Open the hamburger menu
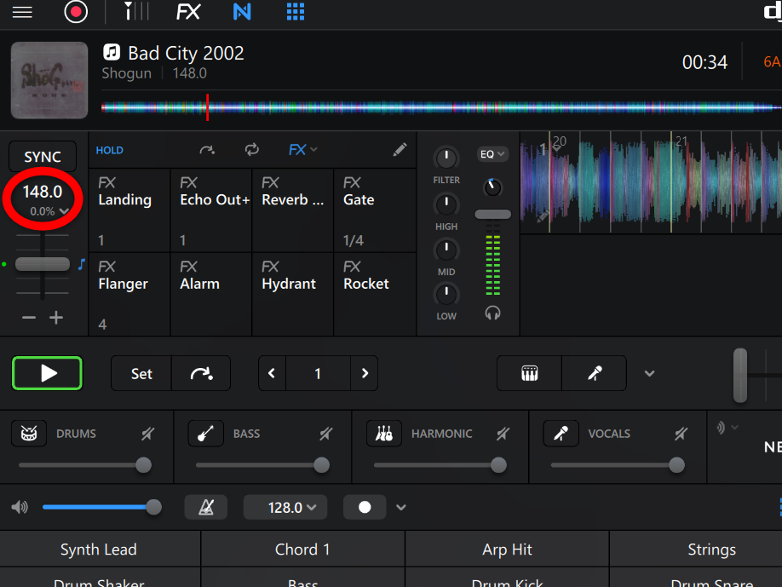 [22, 12]
